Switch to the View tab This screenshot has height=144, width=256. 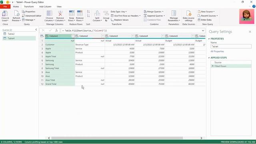click(59, 6)
